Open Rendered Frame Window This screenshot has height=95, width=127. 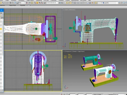click(83, 3)
